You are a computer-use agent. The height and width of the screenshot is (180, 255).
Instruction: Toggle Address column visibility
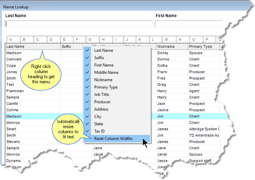pos(117,109)
